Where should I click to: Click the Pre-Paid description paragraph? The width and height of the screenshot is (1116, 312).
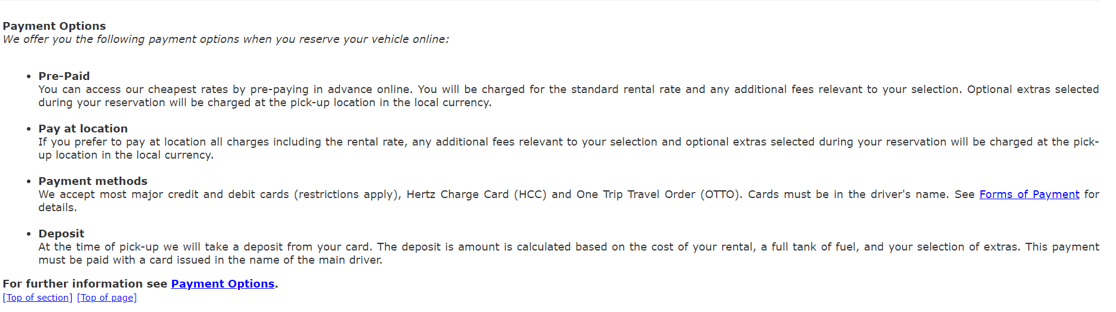[568, 96]
